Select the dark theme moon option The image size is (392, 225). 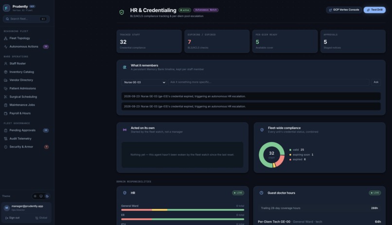(x=47, y=196)
